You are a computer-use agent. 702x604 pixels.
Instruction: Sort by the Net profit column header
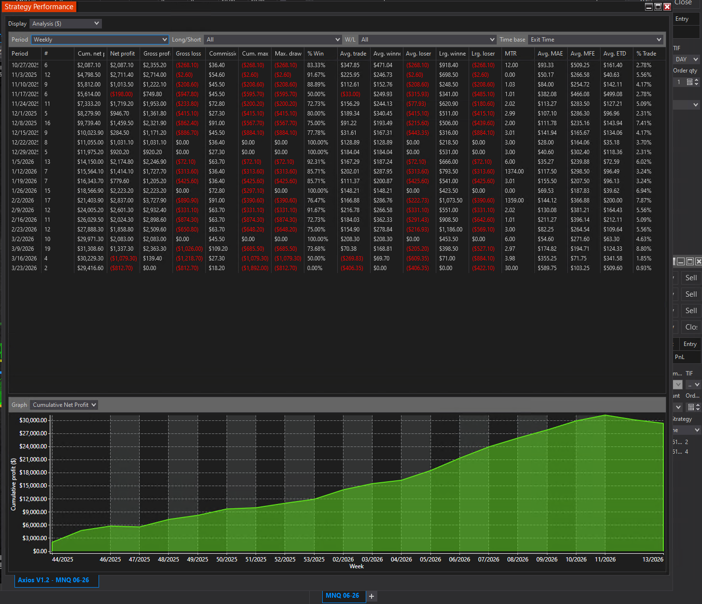coord(123,54)
